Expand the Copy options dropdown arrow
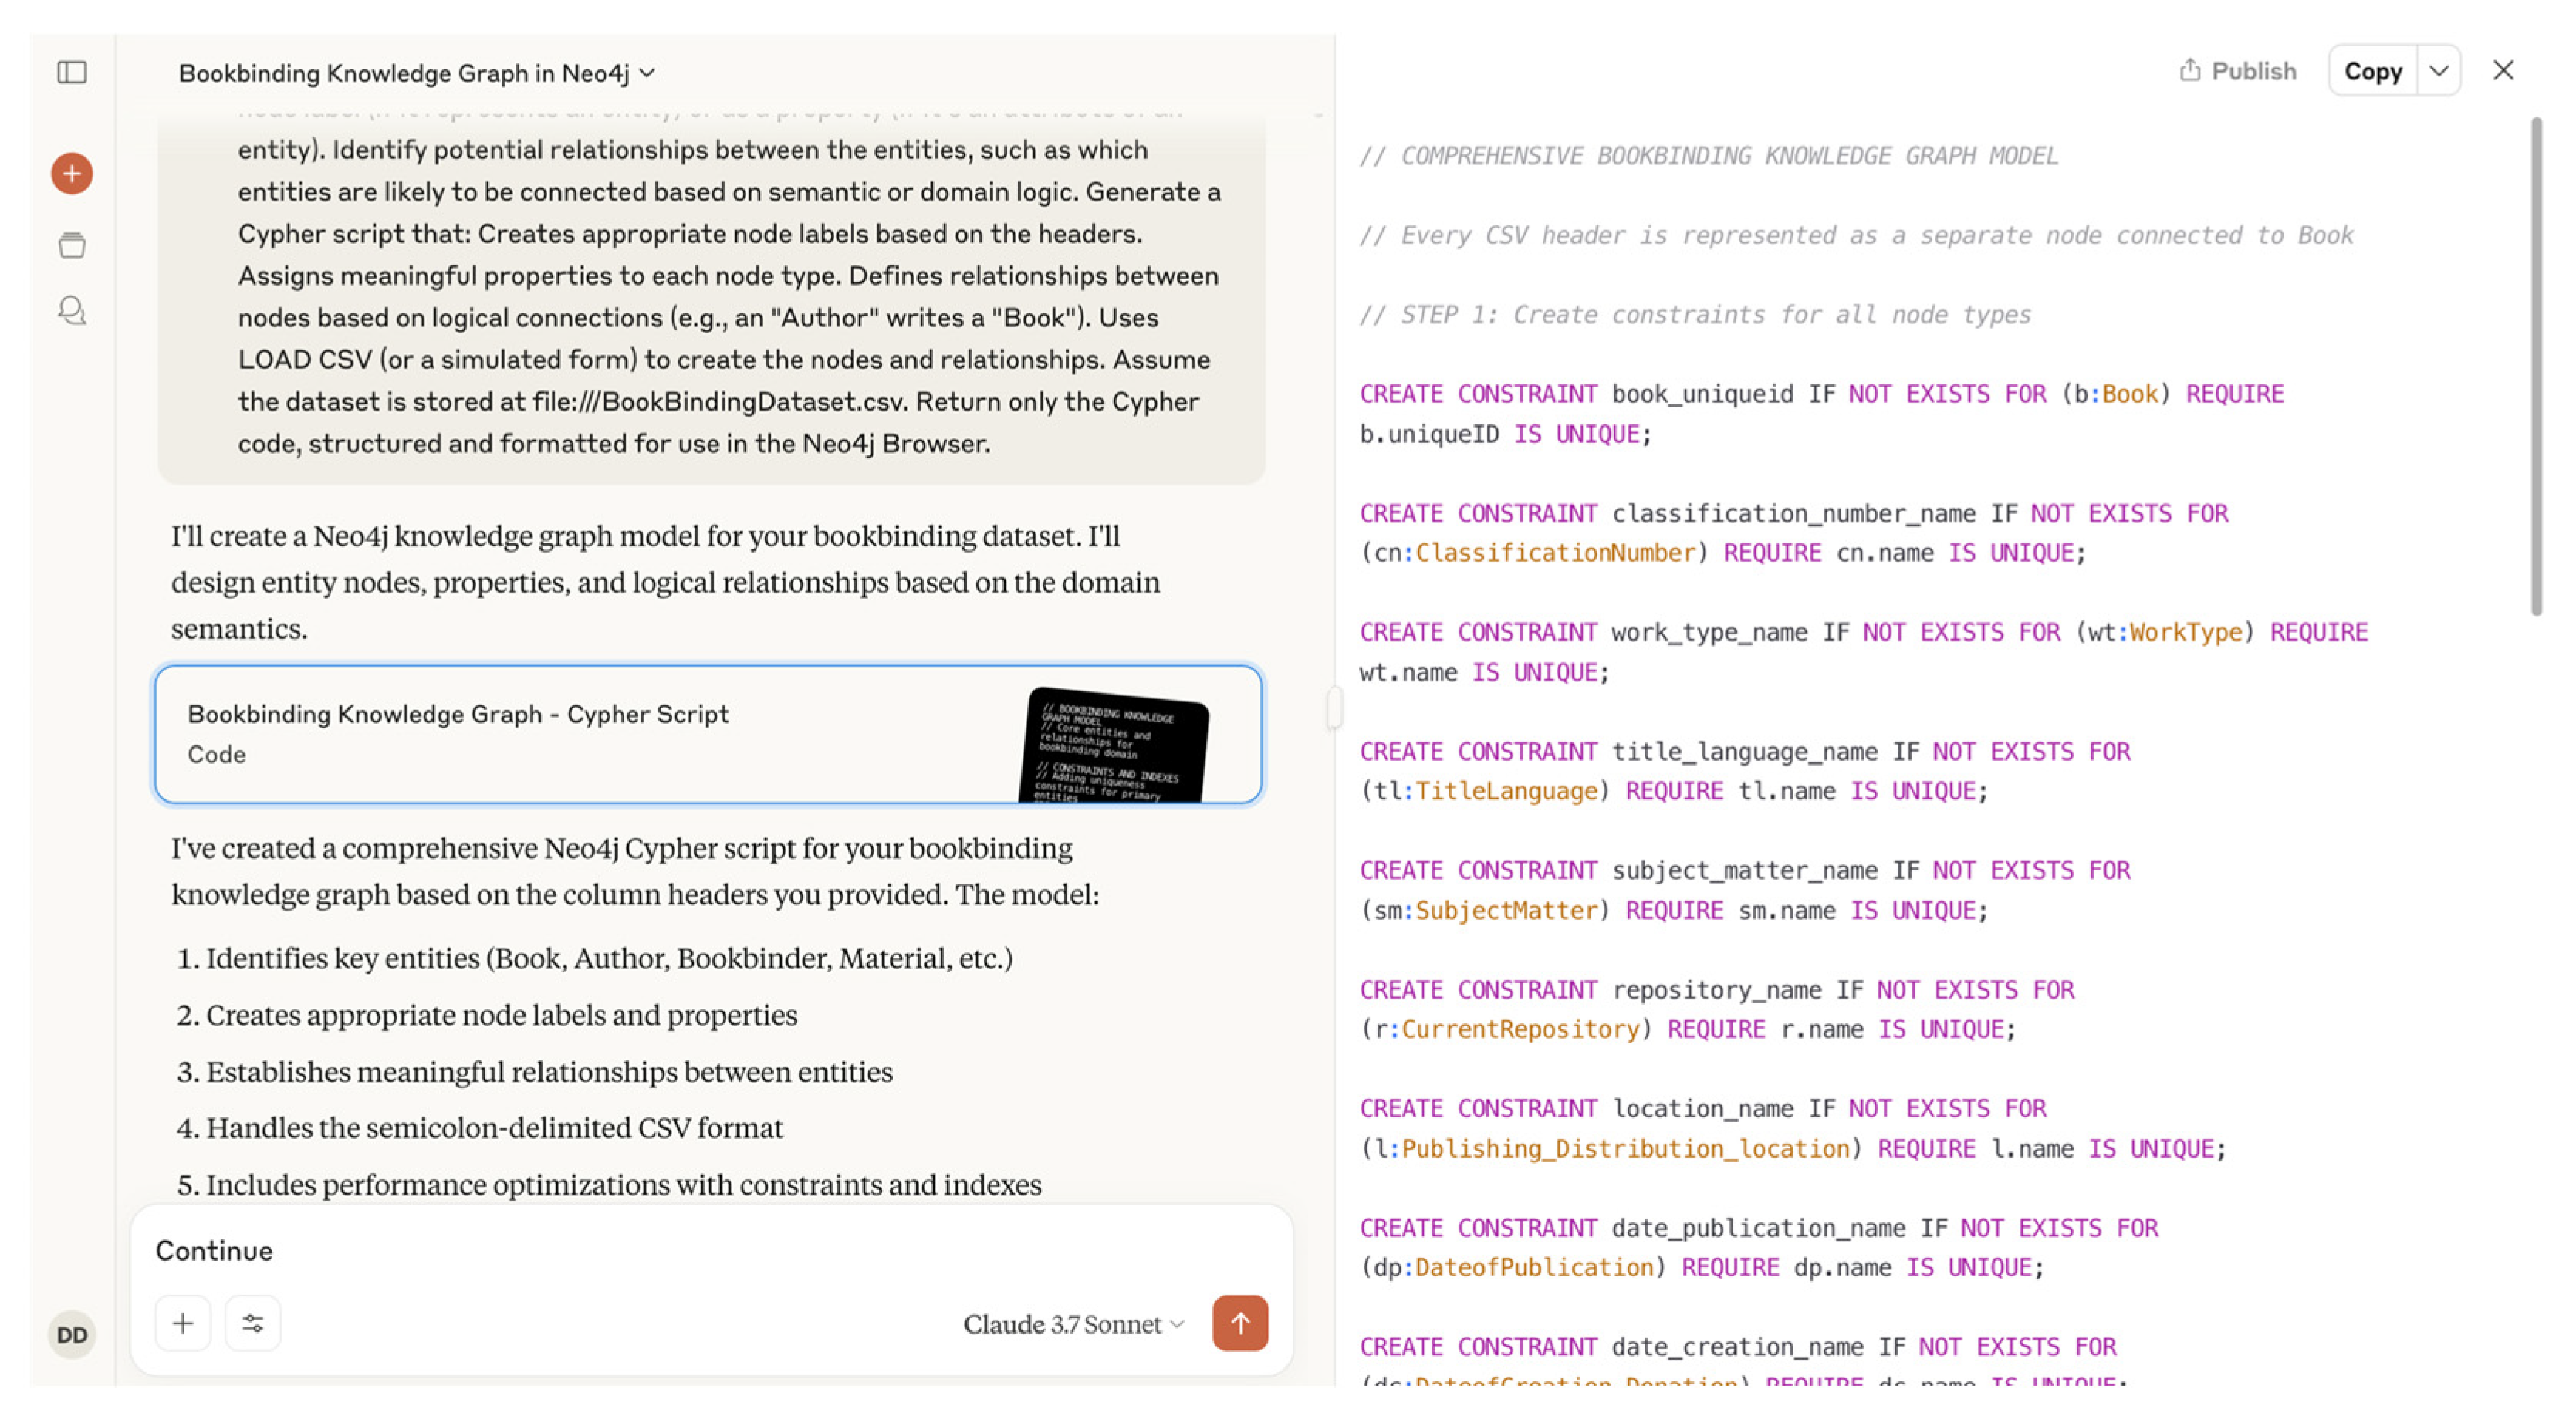Screen dimensions: 2576x1413 (2439, 71)
